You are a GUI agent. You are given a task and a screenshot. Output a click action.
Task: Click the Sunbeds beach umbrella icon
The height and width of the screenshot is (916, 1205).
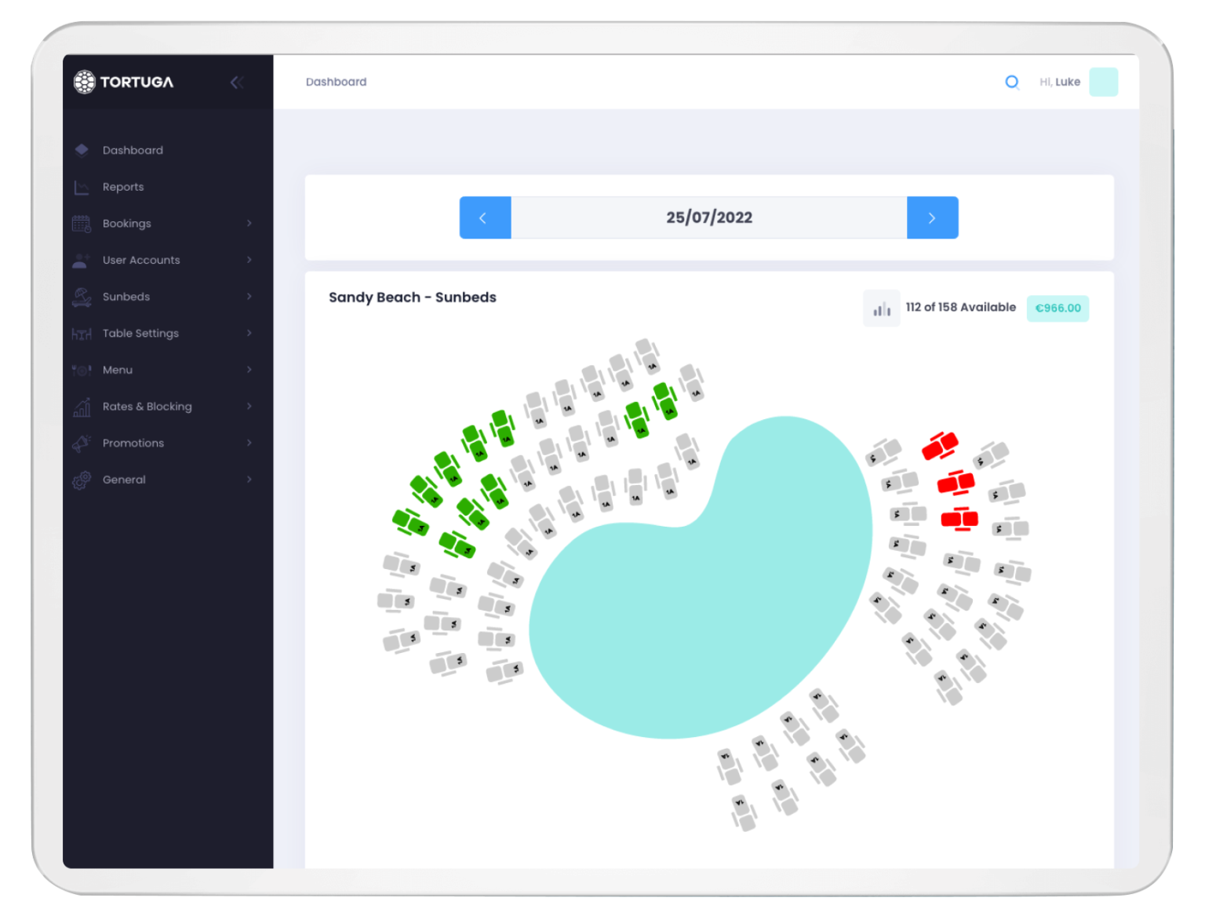click(82, 297)
